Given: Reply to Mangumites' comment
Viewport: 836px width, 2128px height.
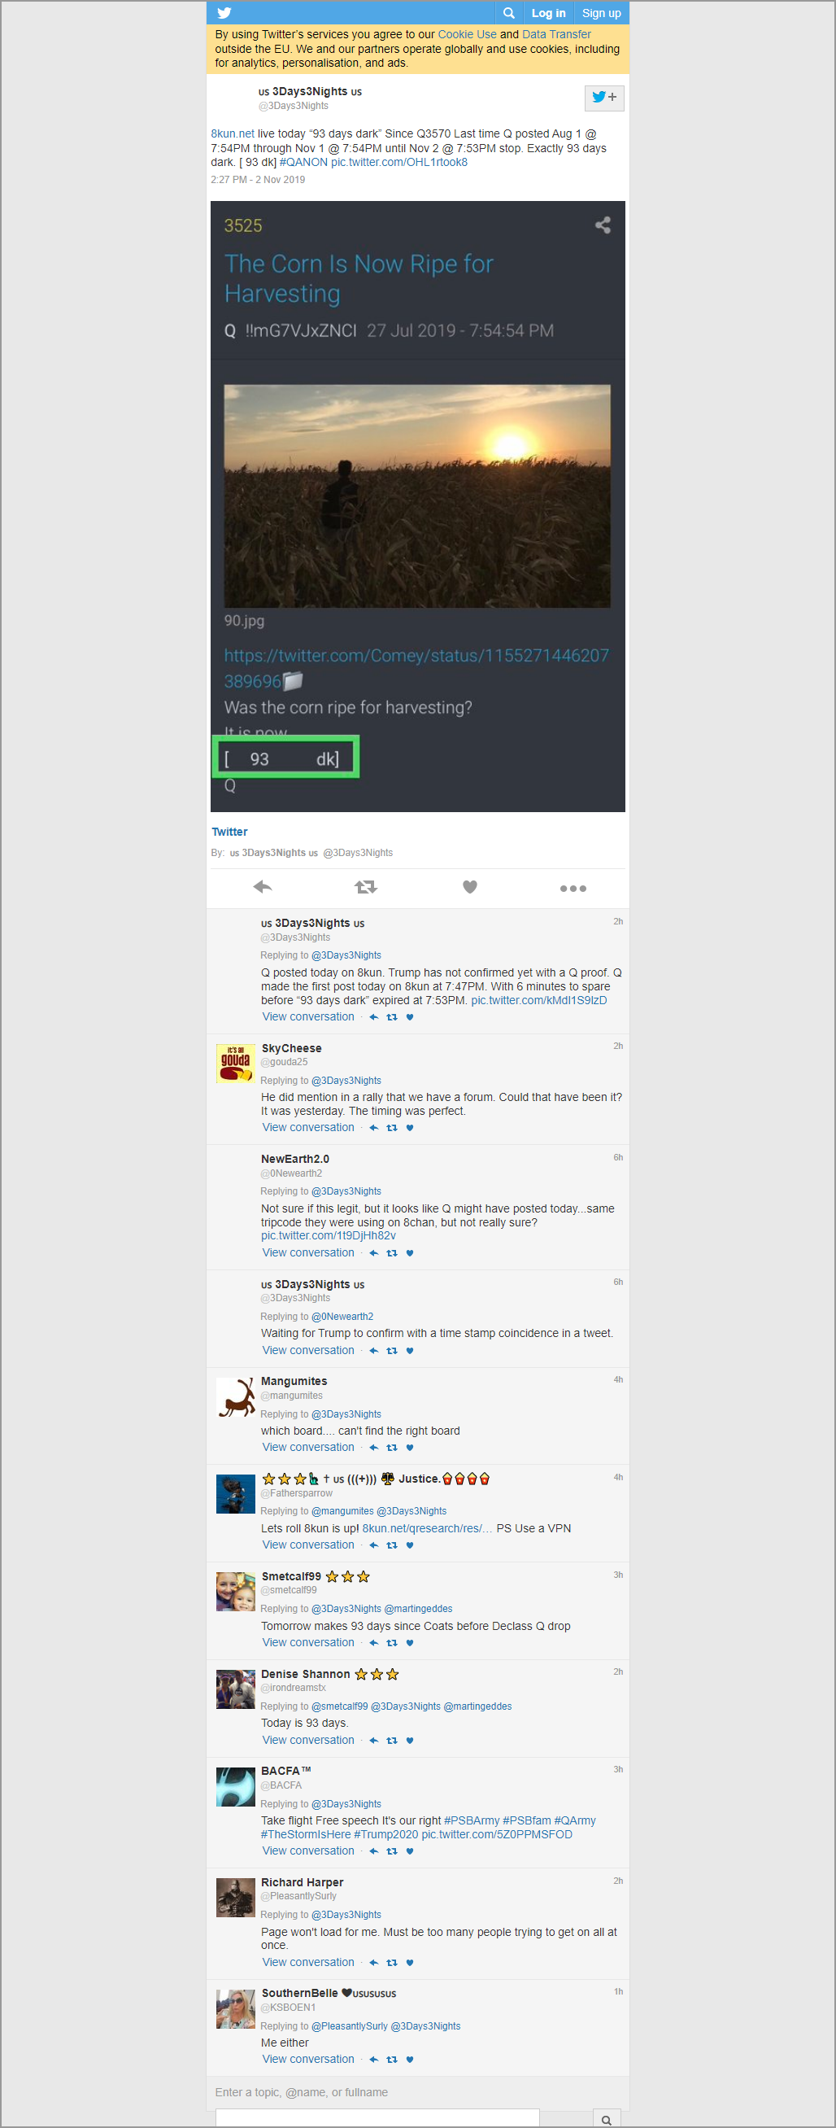Looking at the screenshot, I should click(x=374, y=1448).
